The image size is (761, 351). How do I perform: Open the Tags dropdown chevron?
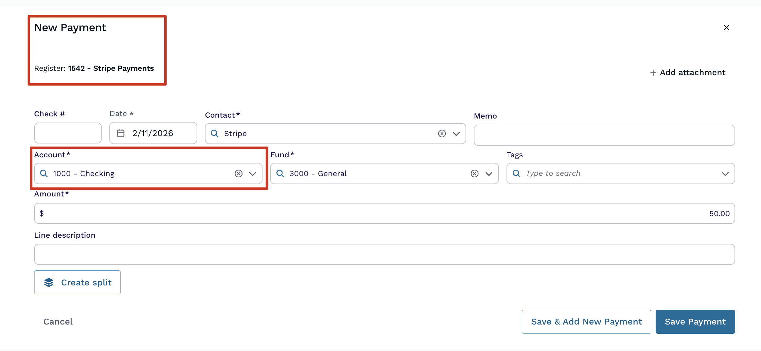(725, 174)
